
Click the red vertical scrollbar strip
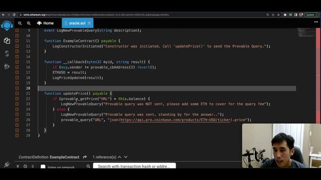click(318, 75)
